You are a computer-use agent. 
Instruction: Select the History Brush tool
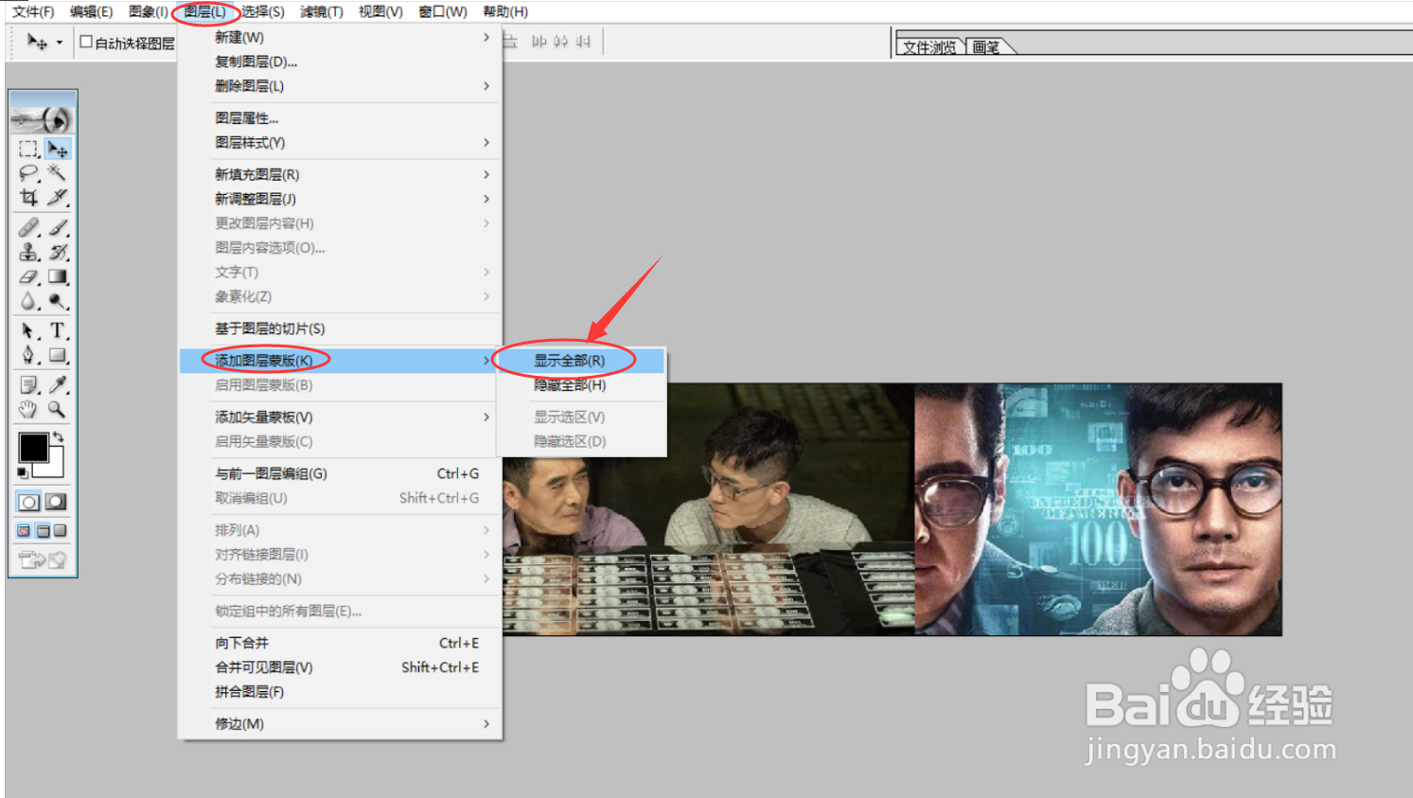coord(58,253)
